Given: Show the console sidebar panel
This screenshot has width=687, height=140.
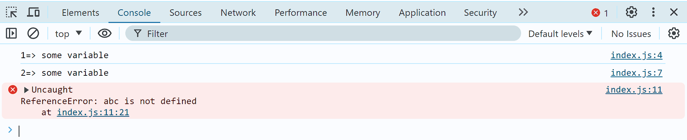Looking at the screenshot, I should (x=11, y=33).
